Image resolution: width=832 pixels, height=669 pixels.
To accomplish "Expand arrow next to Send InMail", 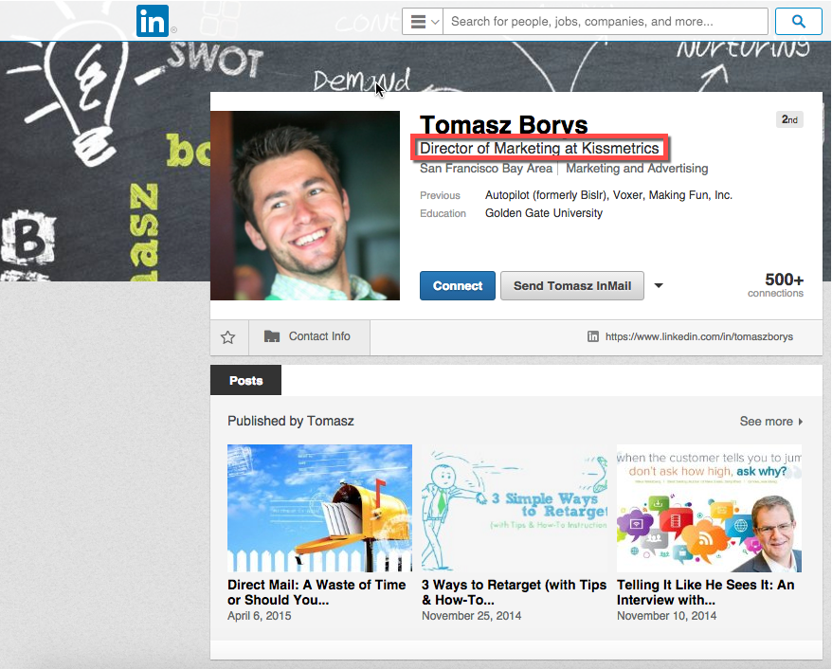I will coord(659,285).
